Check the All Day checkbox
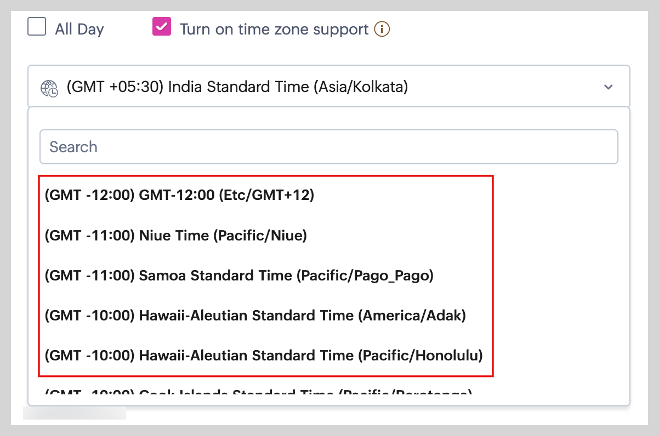The image size is (659, 436). pyautogui.click(x=37, y=27)
